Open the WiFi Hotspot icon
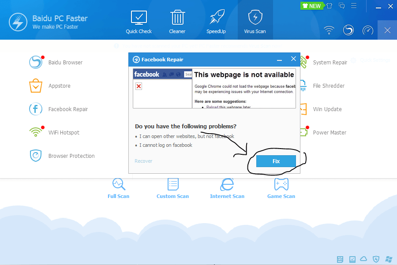The image size is (397, 265). pos(36,132)
